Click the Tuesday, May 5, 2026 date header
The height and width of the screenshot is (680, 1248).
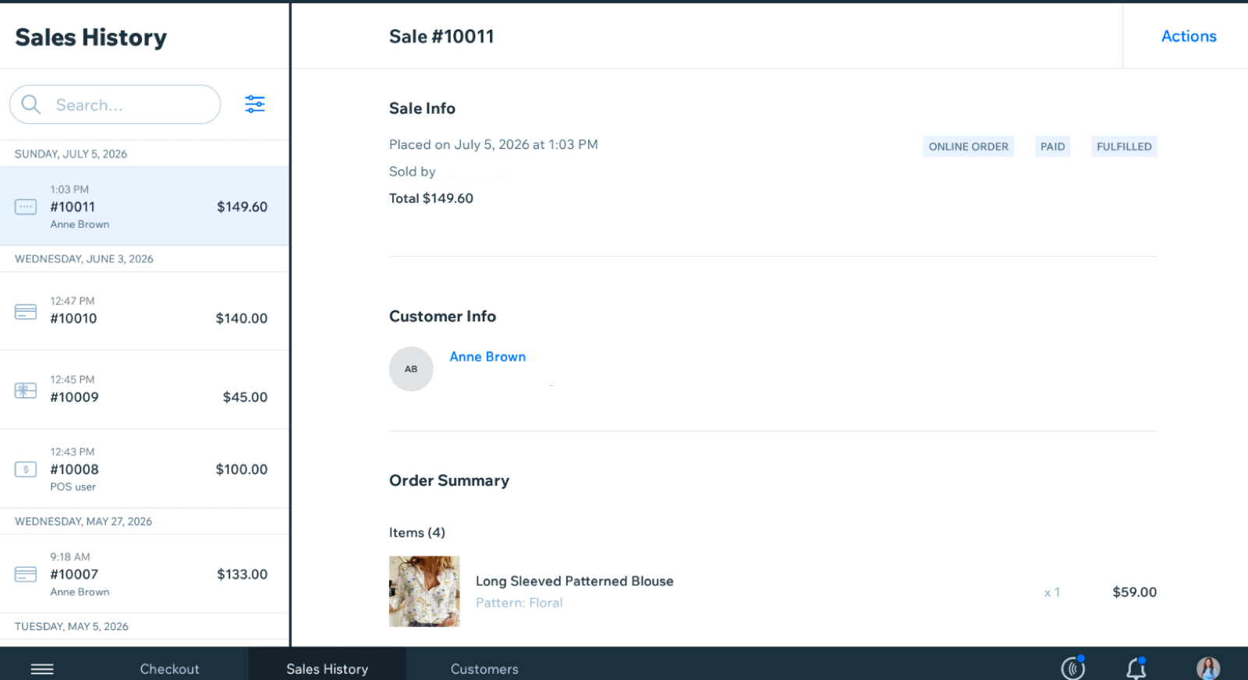72,627
